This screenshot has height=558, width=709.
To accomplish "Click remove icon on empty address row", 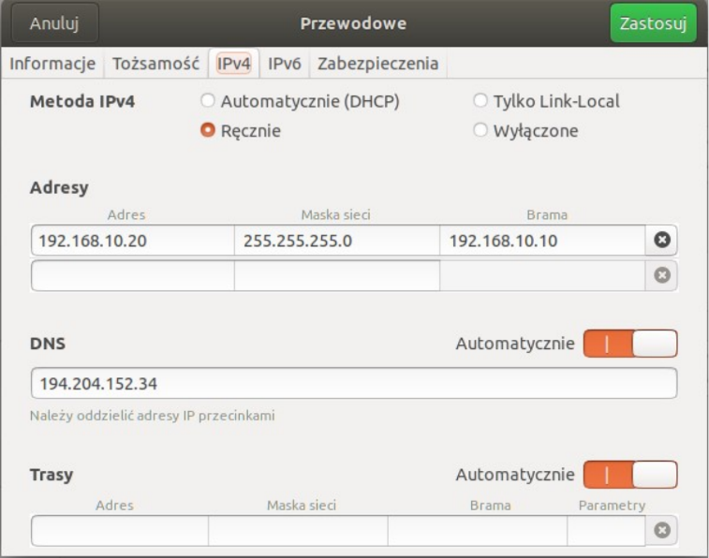I will point(661,276).
